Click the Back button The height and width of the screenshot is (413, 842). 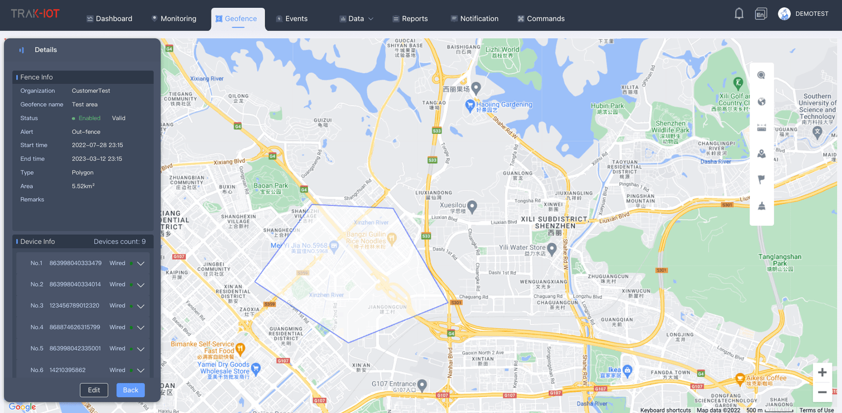[131, 390]
